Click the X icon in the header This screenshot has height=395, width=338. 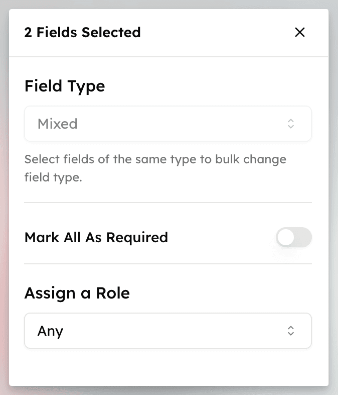(299, 33)
